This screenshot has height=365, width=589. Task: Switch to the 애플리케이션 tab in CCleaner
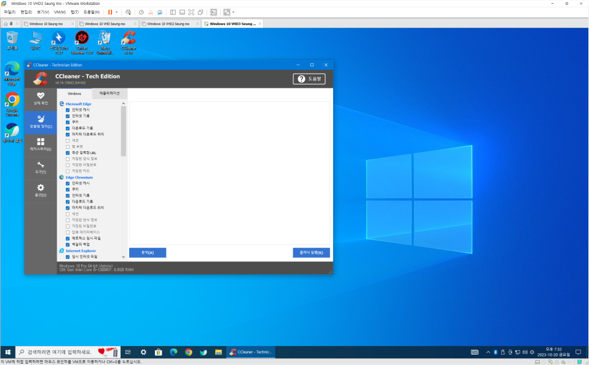(109, 93)
